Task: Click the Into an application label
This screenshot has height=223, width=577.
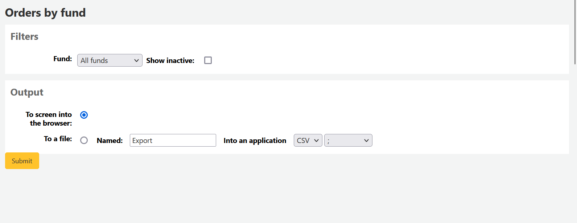Action: [255, 140]
